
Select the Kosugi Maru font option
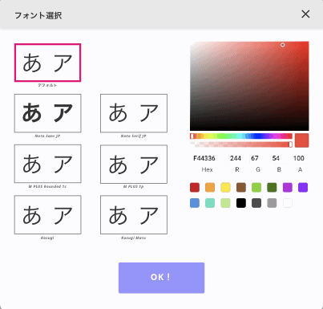point(134,214)
